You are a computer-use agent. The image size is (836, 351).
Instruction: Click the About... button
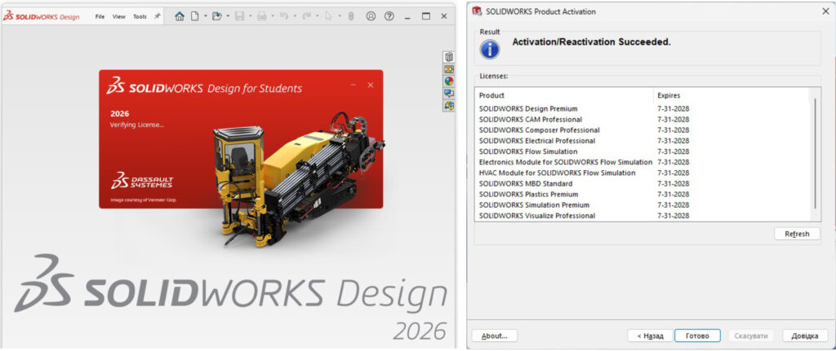[494, 336]
